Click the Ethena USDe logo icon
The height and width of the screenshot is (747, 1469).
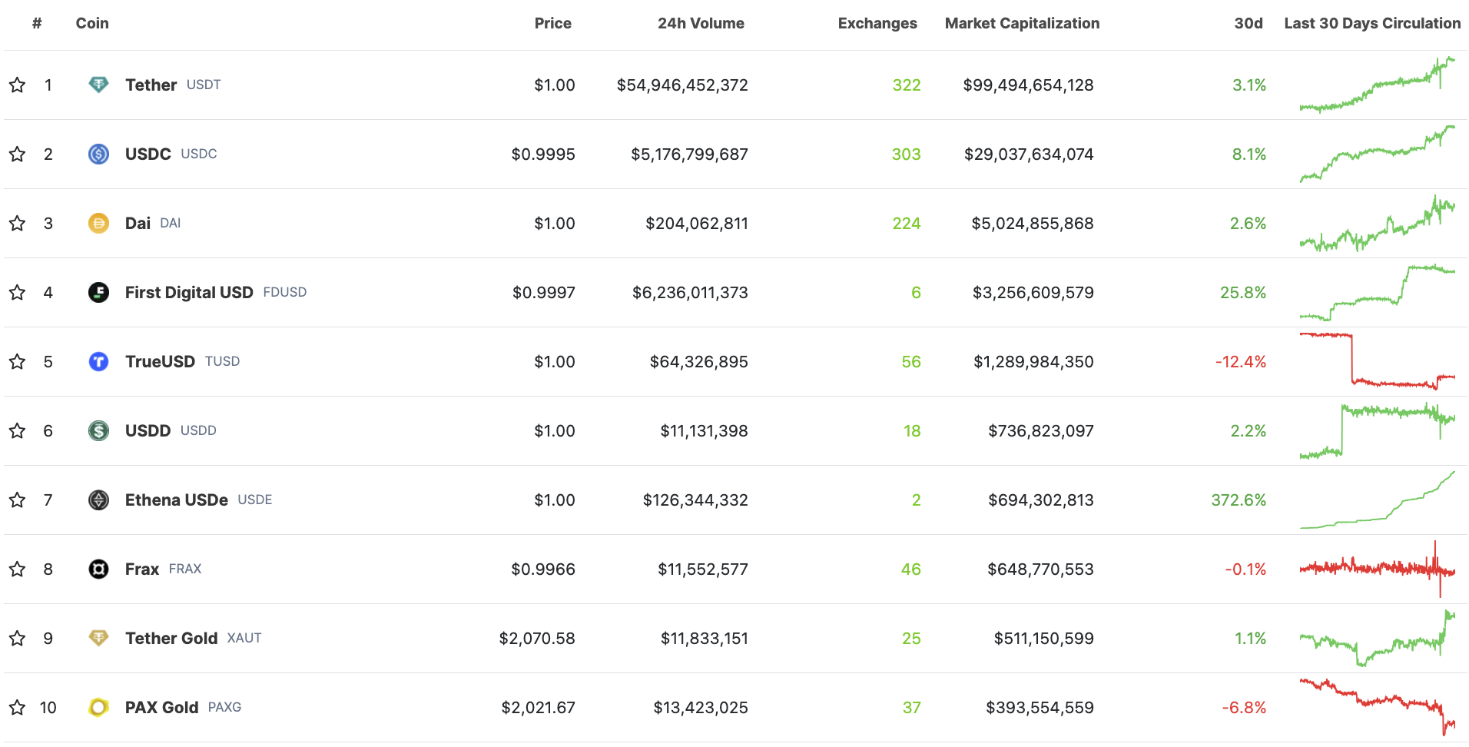click(x=98, y=500)
